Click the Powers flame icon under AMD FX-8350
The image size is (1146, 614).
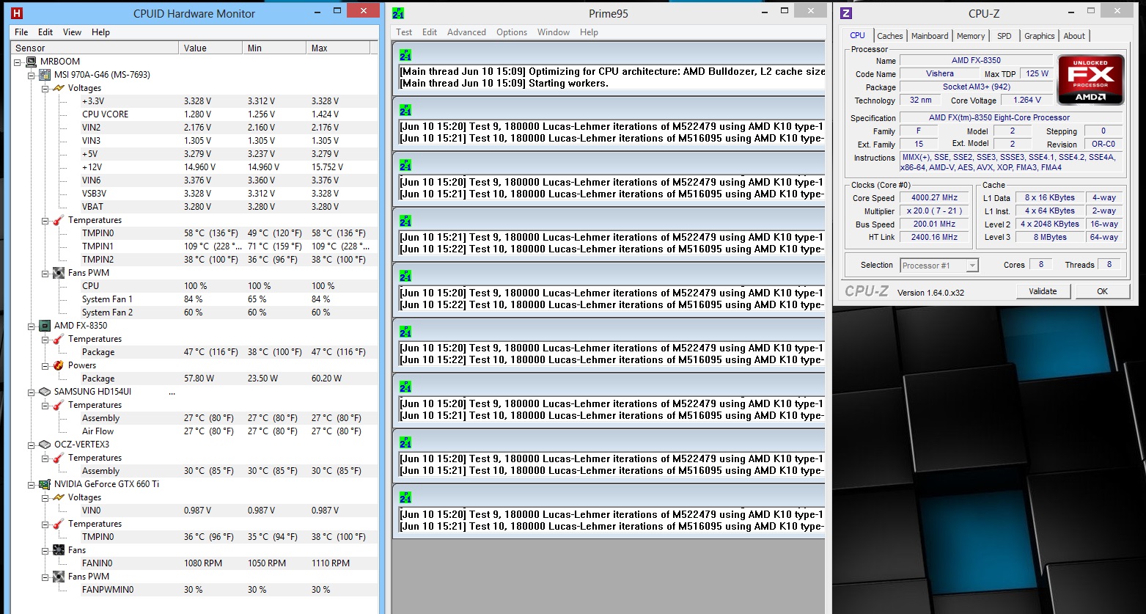(x=58, y=365)
